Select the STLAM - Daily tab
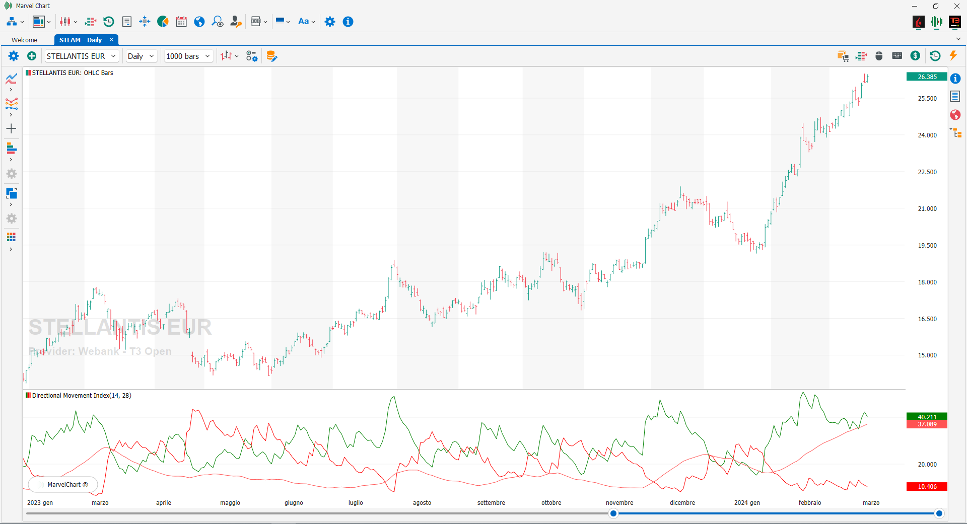The height and width of the screenshot is (524, 967). pos(81,40)
